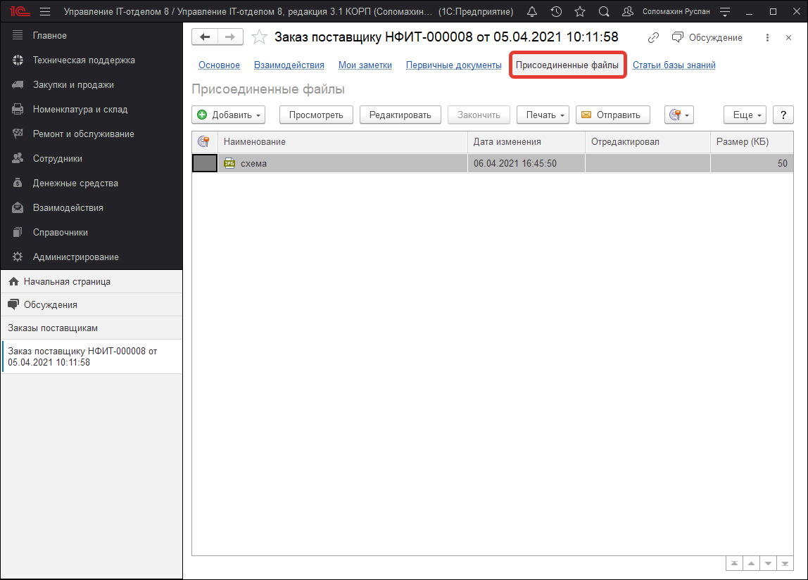Click the favorites star in title bar
This screenshot has width=808, height=580.
point(579,12)
